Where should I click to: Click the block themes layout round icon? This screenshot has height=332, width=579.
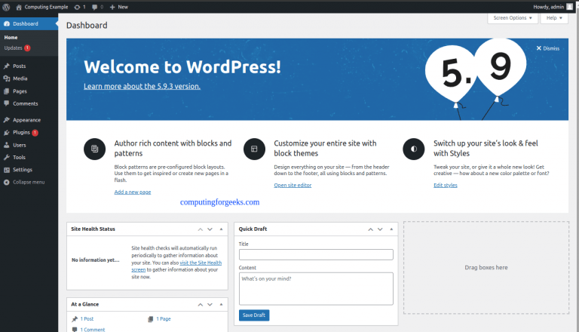tap(254, 149)
